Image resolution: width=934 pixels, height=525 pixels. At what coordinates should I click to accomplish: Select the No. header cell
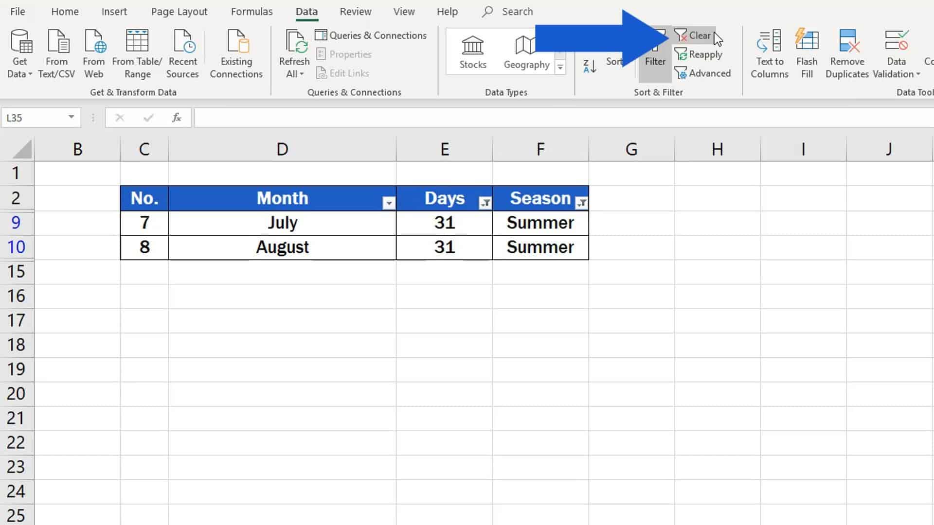click(144, 198)
